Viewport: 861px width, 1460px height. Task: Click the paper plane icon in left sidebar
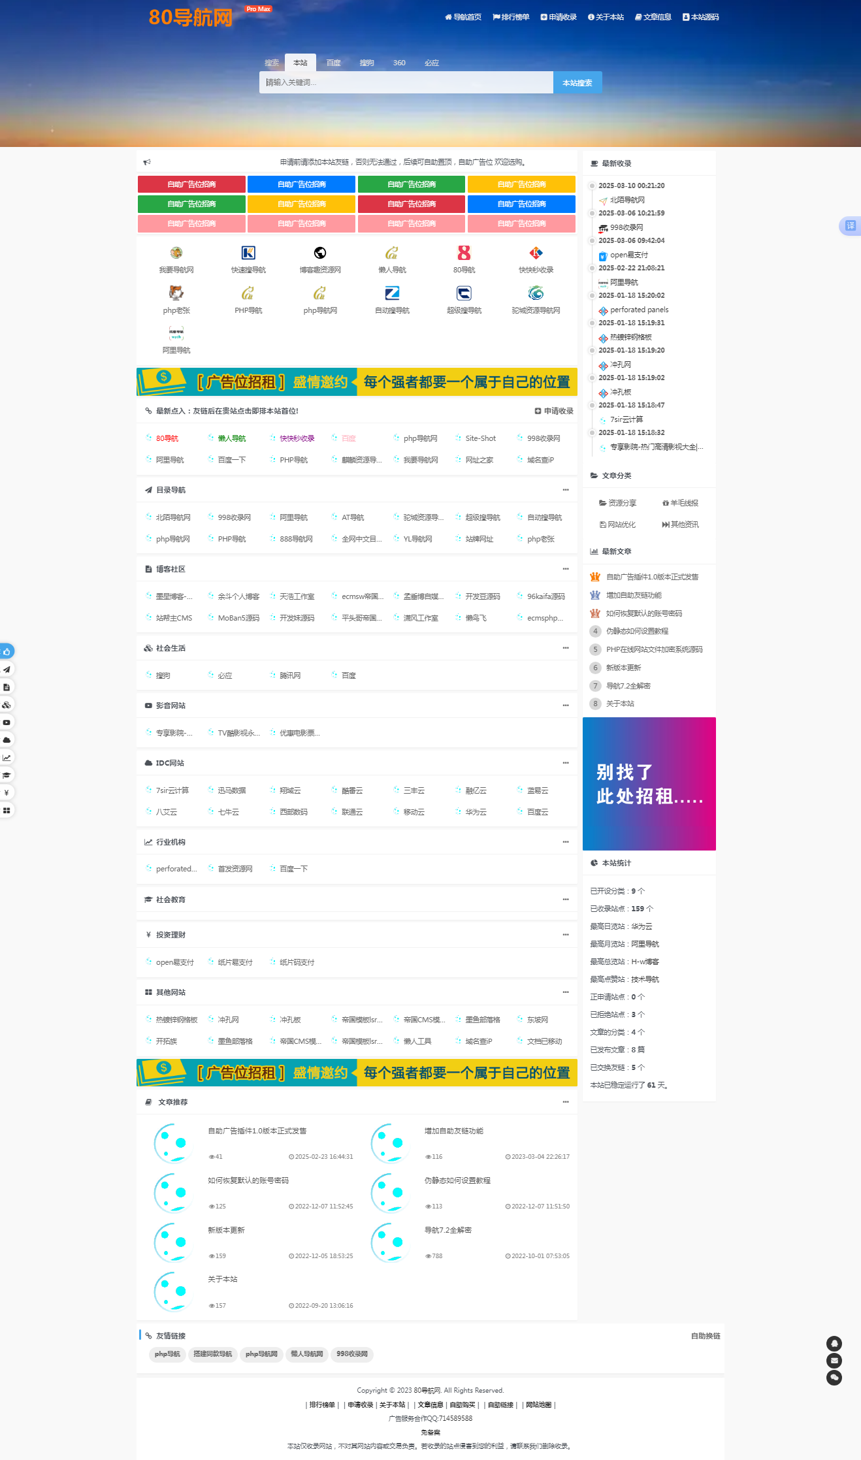click(x=7, y=669)
